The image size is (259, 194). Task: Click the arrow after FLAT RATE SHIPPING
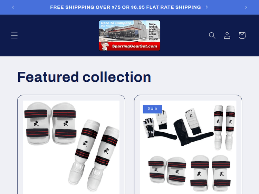[206, 7]
